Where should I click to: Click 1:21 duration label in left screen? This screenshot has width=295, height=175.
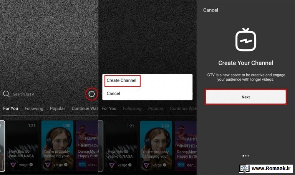tap(31, 126)
